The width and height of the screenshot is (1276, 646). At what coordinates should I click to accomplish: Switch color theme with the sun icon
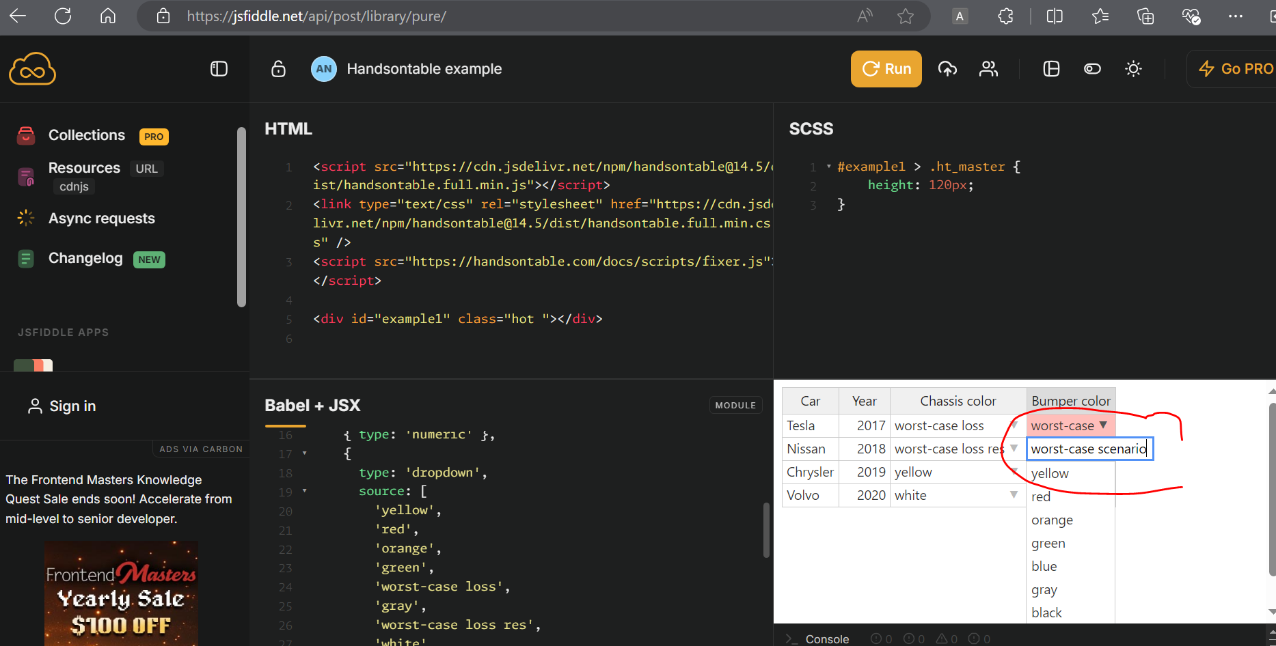(x=1133, y=69)
